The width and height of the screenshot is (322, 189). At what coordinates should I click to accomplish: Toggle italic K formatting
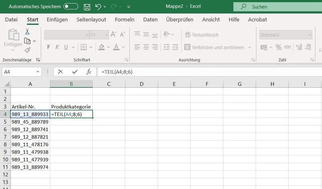(57, 47)
